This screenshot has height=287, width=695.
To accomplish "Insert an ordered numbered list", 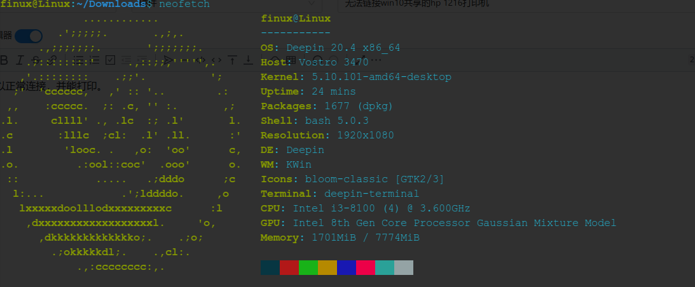I will (95, 60).
